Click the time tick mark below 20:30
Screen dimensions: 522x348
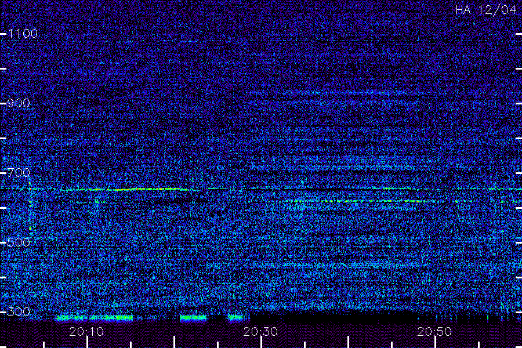(x=262, y=342)
